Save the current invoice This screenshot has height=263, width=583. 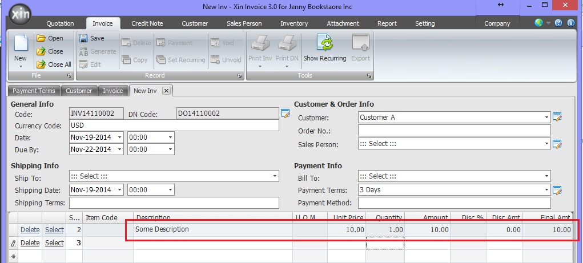(x=91, y=38)
